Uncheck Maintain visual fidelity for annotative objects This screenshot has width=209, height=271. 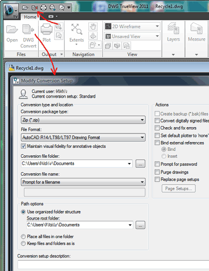[x=23, y=146]
